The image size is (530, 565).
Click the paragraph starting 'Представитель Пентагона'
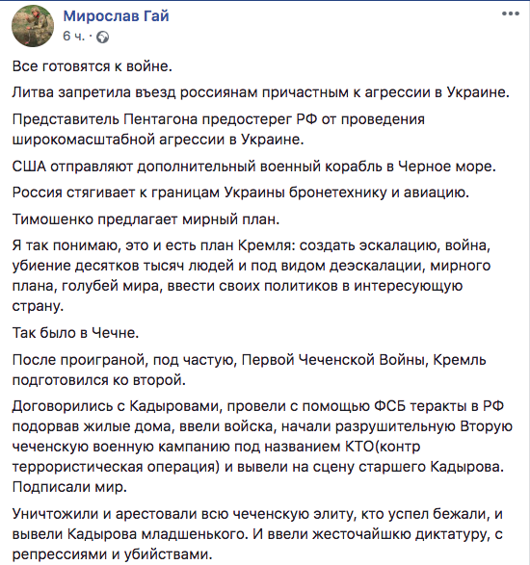pyautogui.click(x=219, y=129)
